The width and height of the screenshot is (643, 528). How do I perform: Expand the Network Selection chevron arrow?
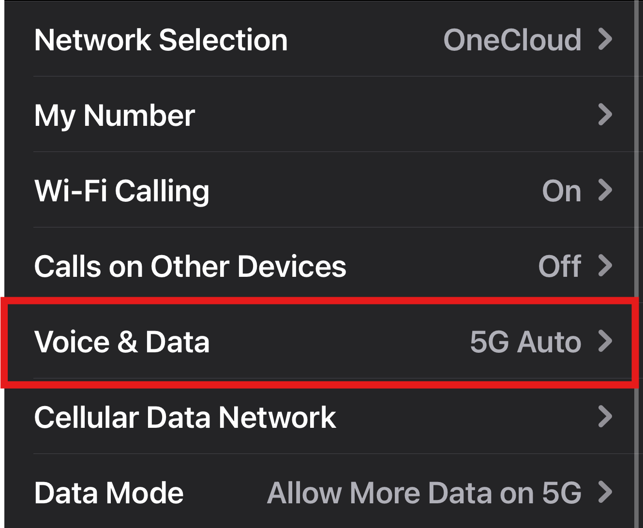click(605, 39)
